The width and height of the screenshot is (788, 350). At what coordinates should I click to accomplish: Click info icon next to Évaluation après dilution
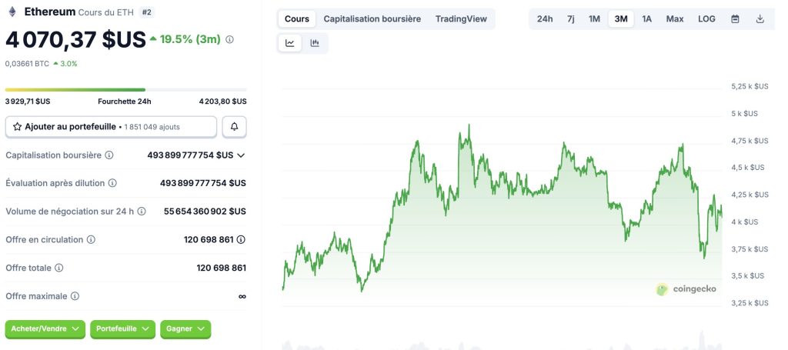(x=112, y=183)
